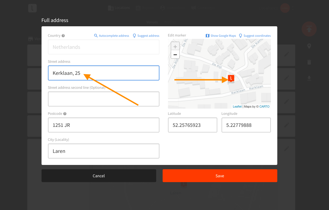Click the trash icon in background sidebar

click(x=309, y=62)
